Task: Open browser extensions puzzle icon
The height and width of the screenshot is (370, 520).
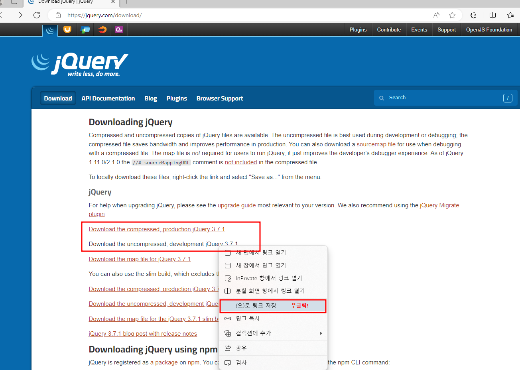Action: (473, 15)
